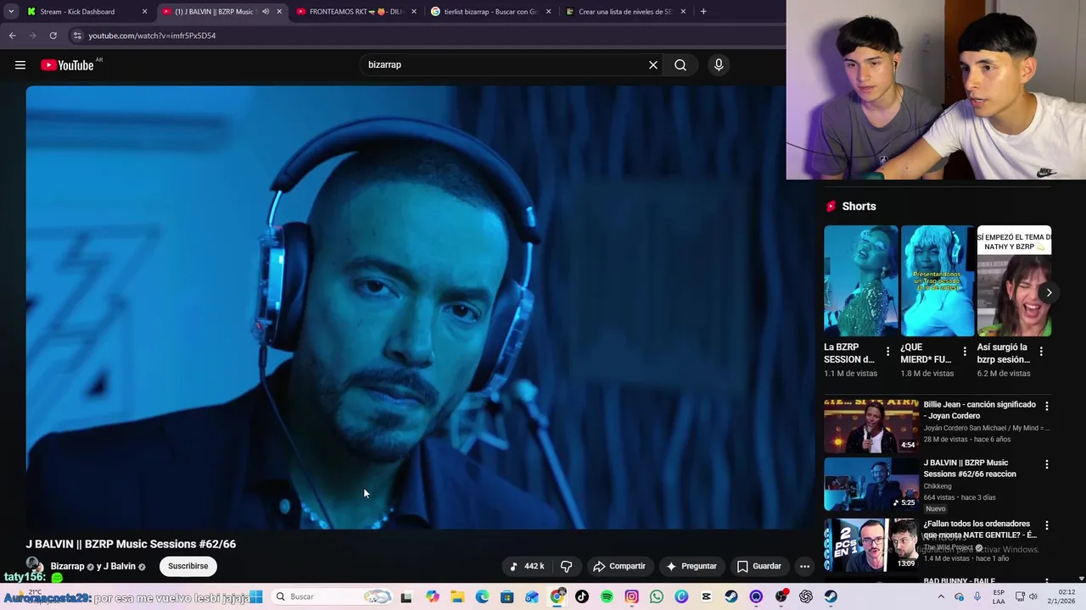Open the system tray volume control
Image resolution: width=1086 pixels, height=610 pixels.
point(1033,596)
